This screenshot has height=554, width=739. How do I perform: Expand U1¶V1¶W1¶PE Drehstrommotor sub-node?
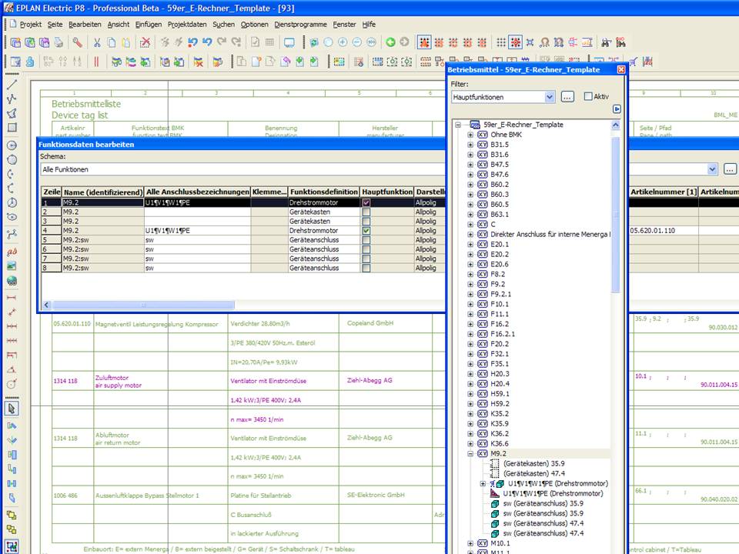coord(483,484)
